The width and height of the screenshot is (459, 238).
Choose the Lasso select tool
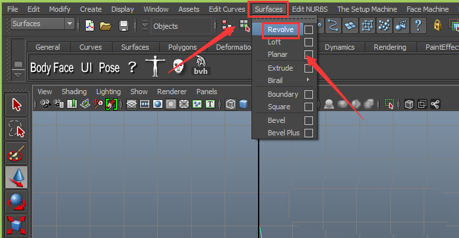click(16, 129)
